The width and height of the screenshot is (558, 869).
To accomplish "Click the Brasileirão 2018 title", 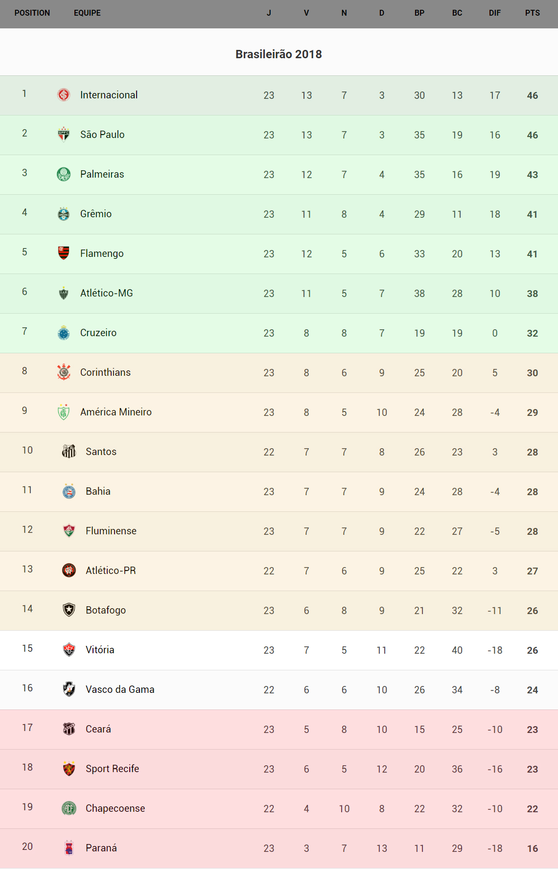I will 279,54.
